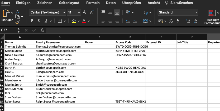This screenshot has width=220, height=111.
Task: Click the scissors cut icon
Action: coord(17,11)
